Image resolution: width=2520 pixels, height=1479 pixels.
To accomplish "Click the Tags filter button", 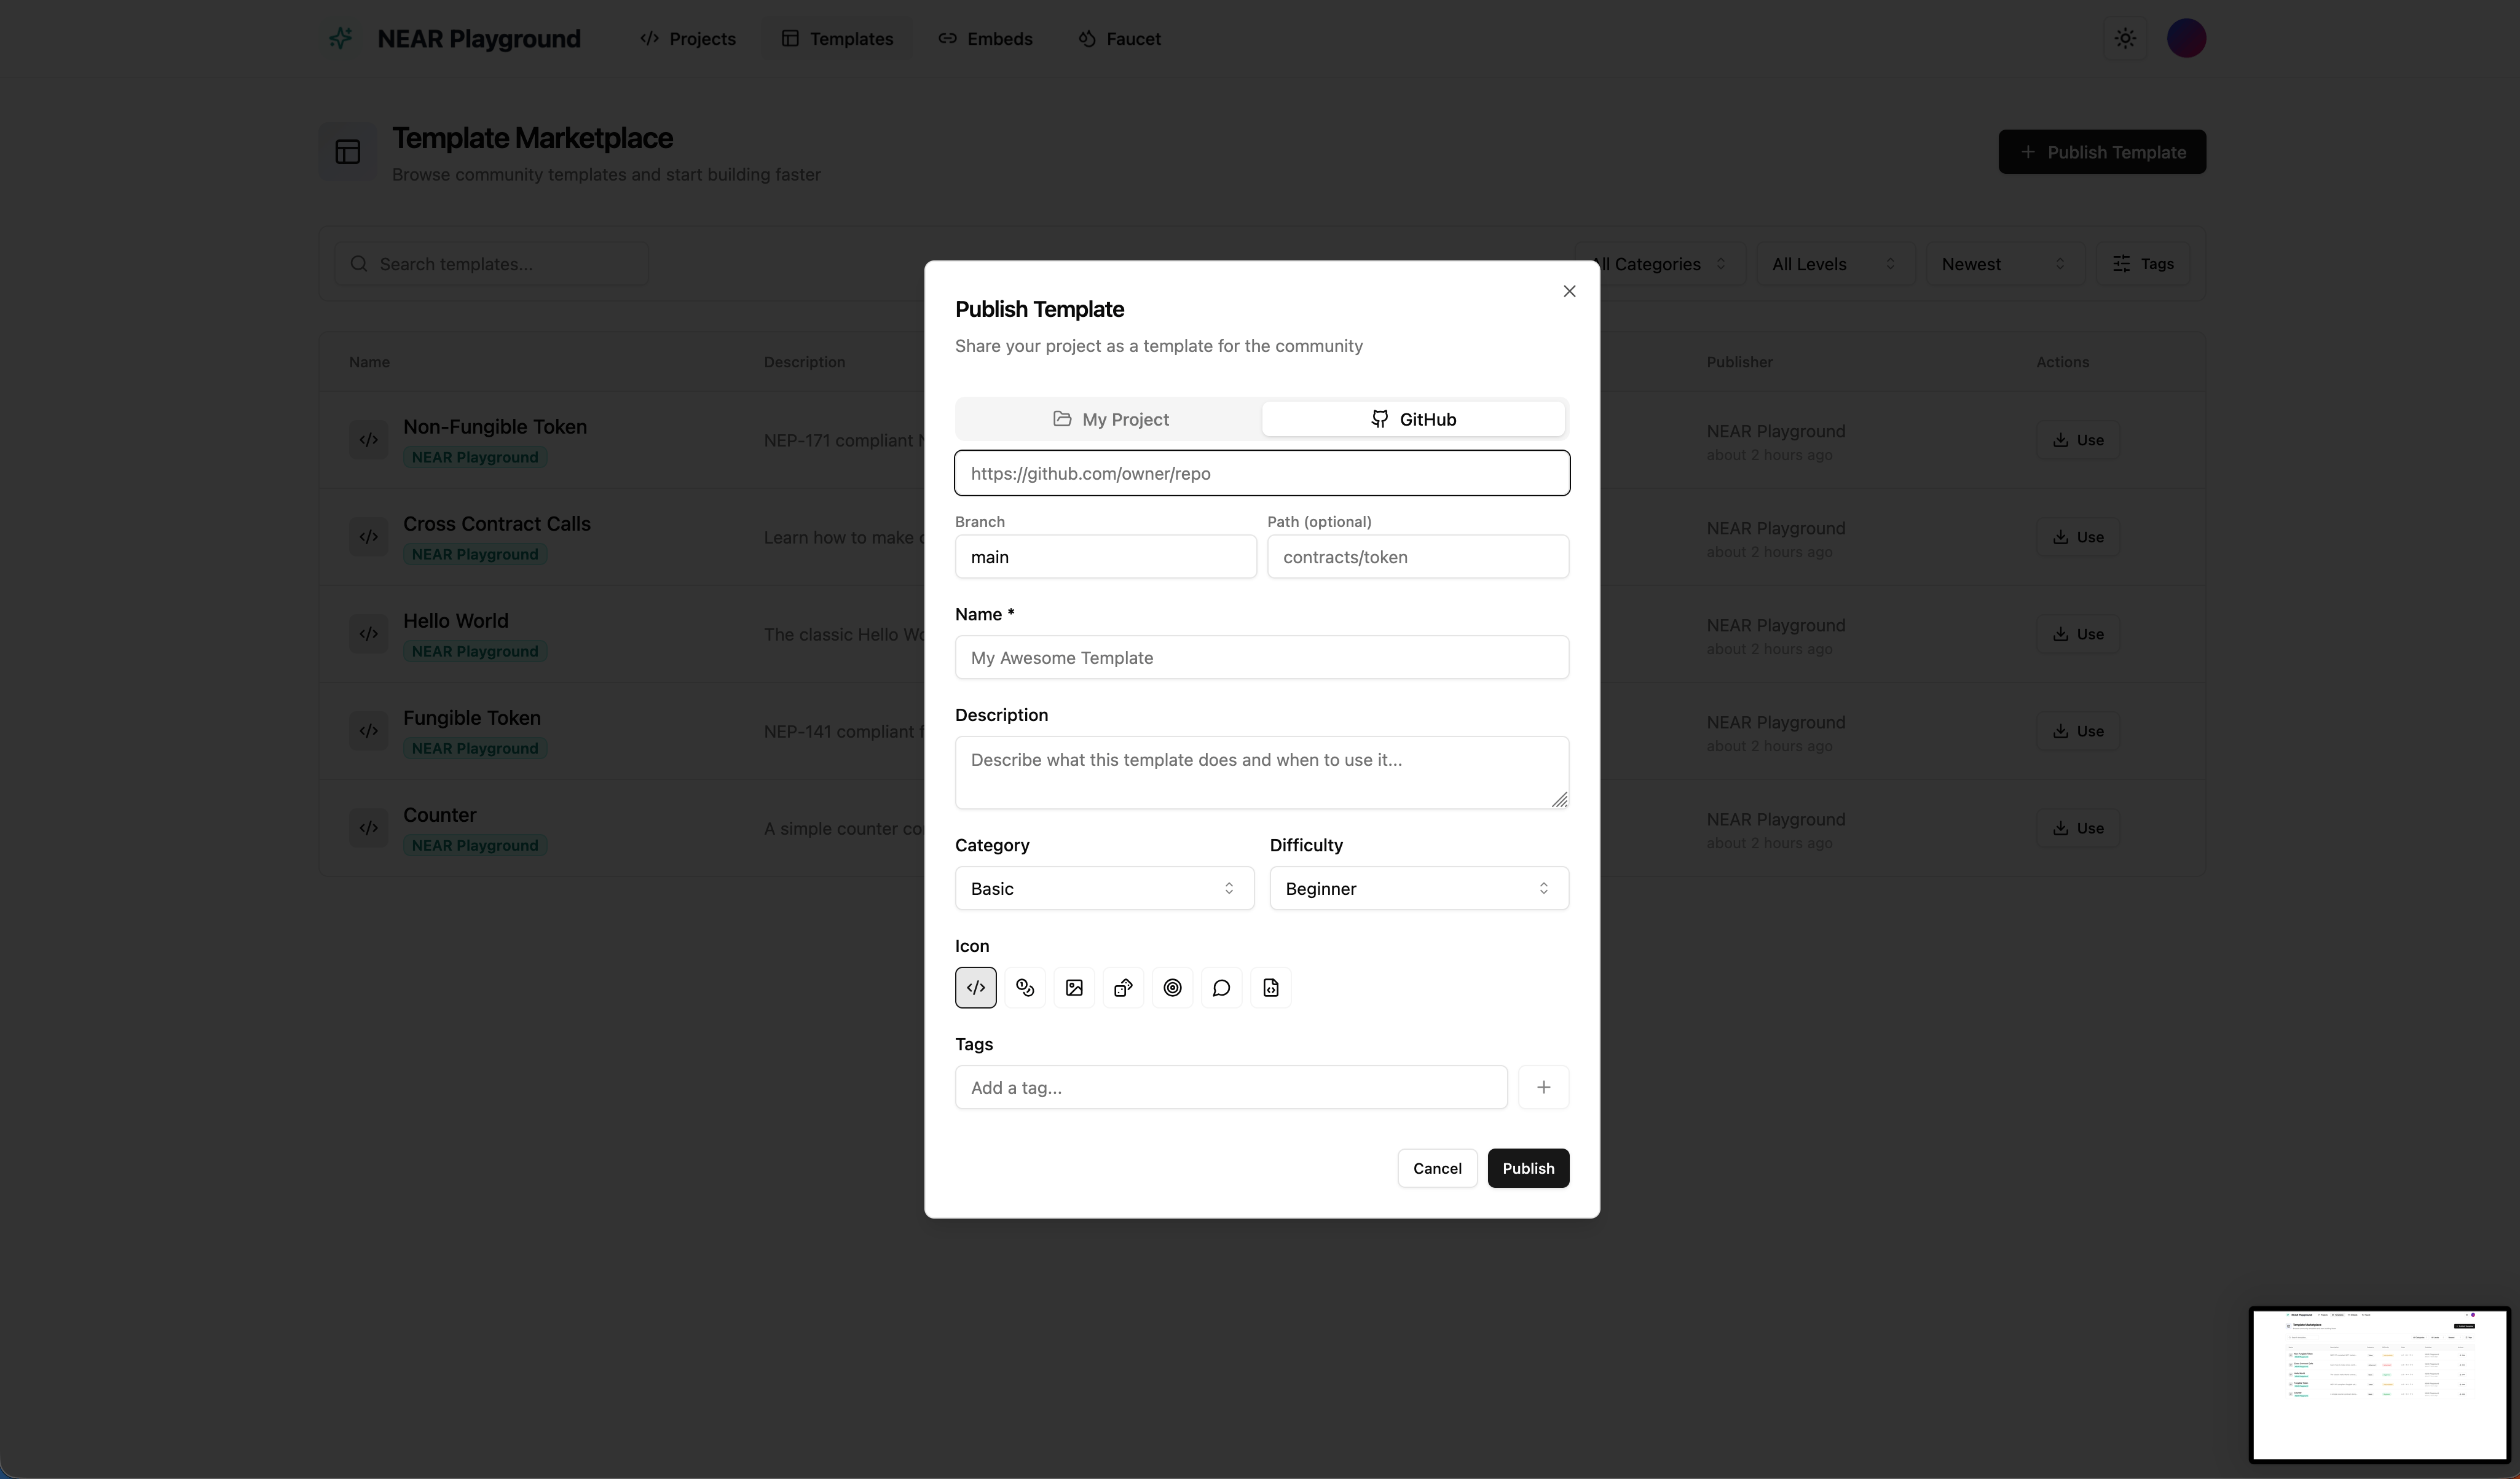I will pyautogui.click(x=2143, y=264).
